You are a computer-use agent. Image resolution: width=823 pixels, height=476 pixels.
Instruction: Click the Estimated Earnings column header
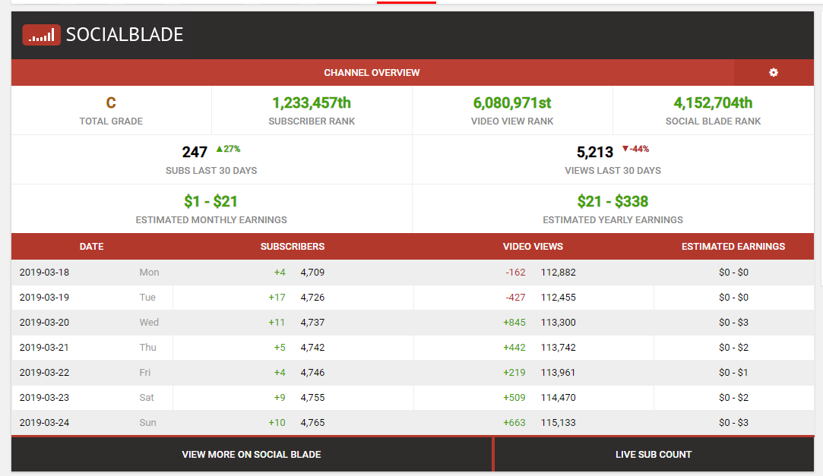pos(733,247)
